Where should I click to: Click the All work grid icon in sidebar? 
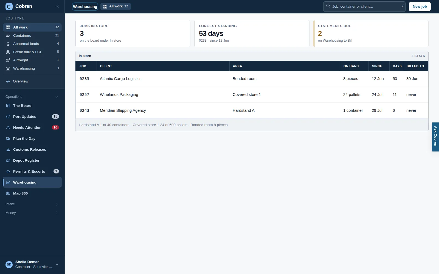pos(8,27)
